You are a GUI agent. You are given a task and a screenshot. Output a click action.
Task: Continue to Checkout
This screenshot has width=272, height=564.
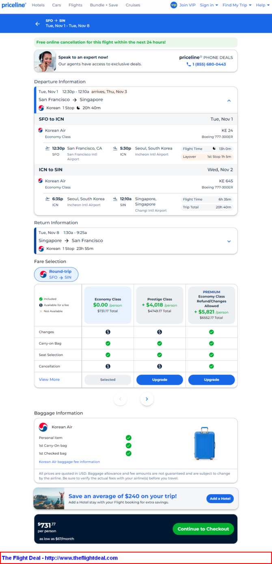coord(203,529)
